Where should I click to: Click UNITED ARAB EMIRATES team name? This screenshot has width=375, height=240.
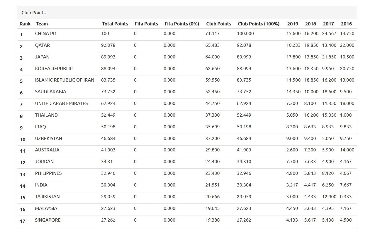pos(61,103)
